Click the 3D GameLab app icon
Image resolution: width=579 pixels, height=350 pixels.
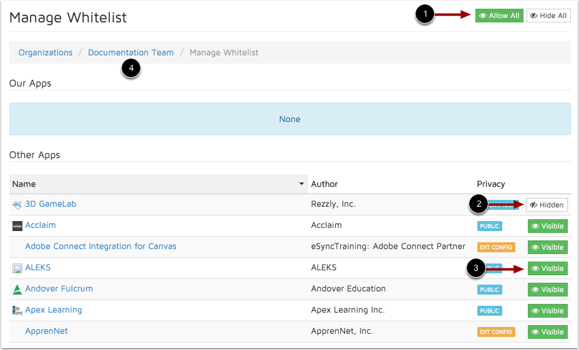pos(17,205)
